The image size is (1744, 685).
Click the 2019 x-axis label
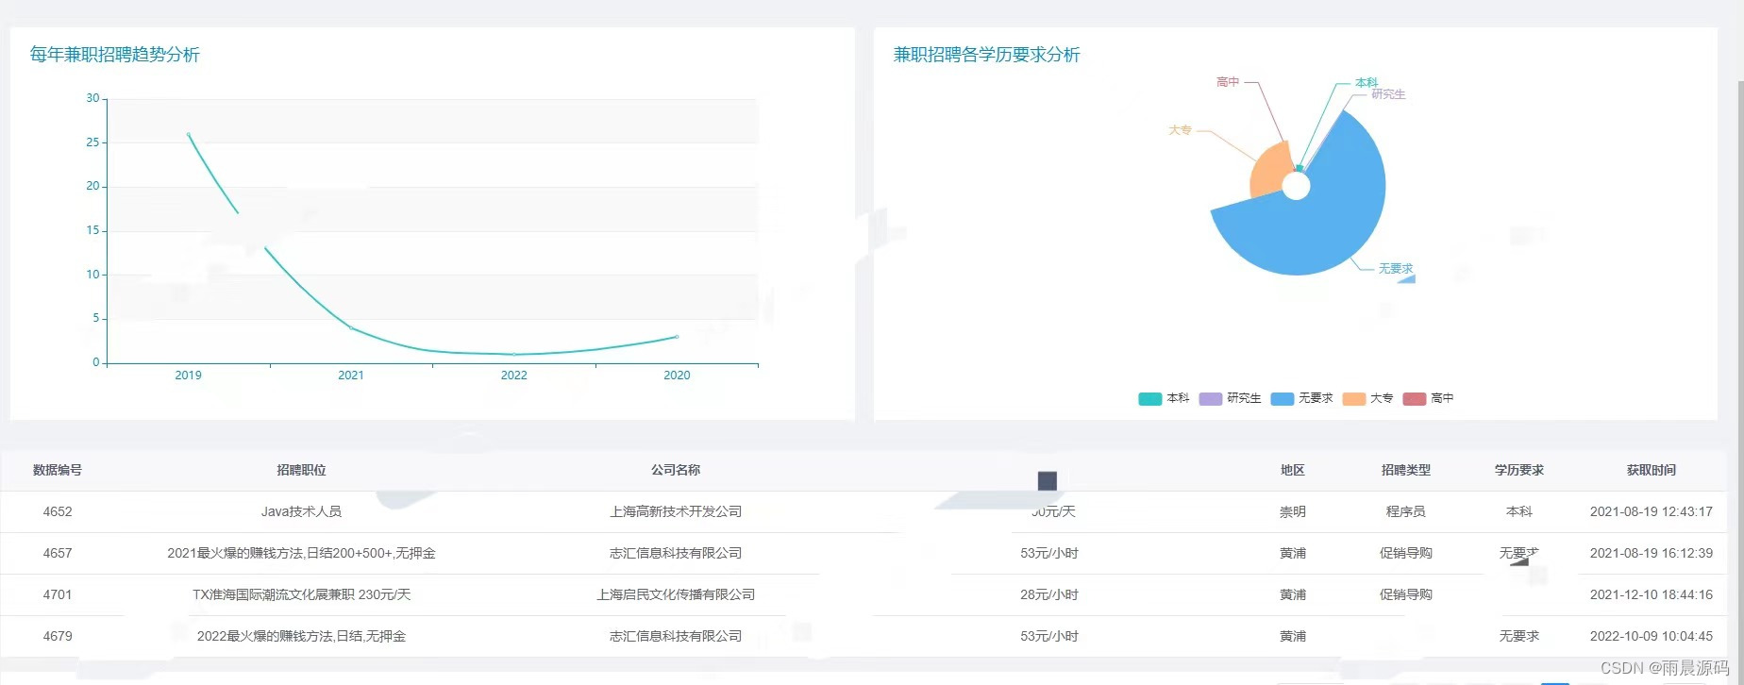188,376
